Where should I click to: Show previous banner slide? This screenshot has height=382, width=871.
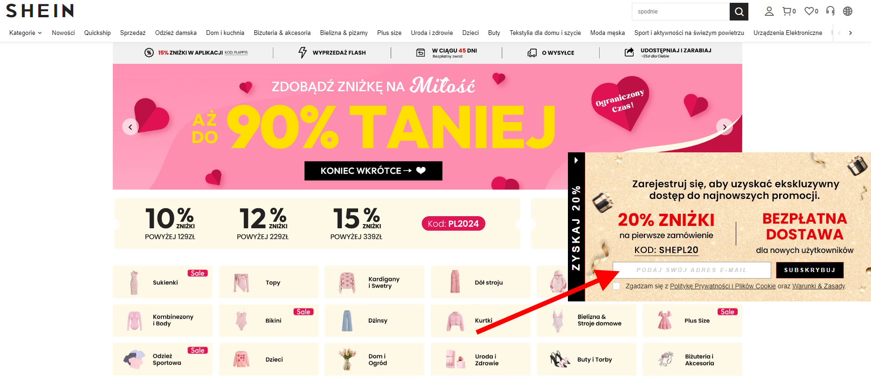131,127
